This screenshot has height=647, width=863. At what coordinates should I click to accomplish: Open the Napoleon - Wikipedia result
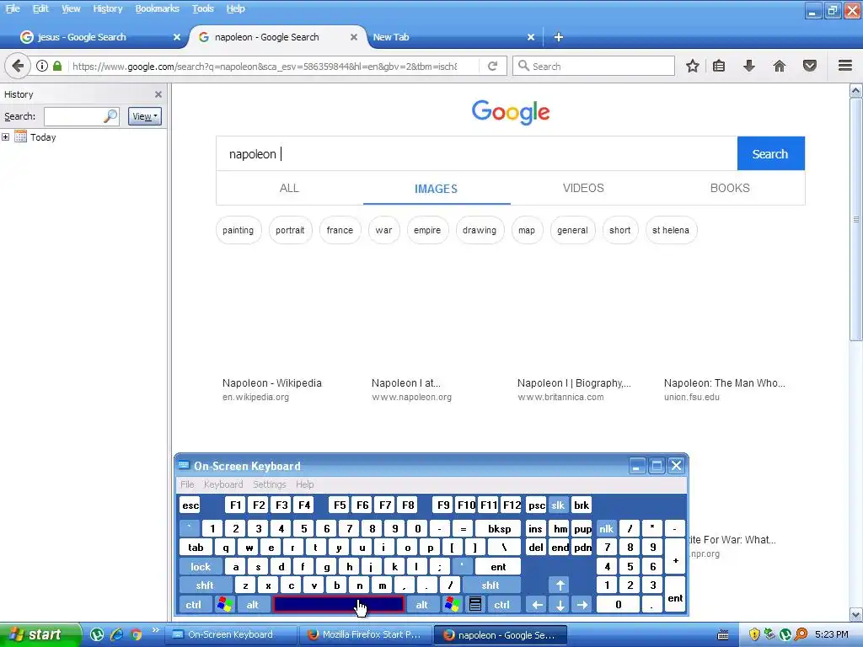272,383
